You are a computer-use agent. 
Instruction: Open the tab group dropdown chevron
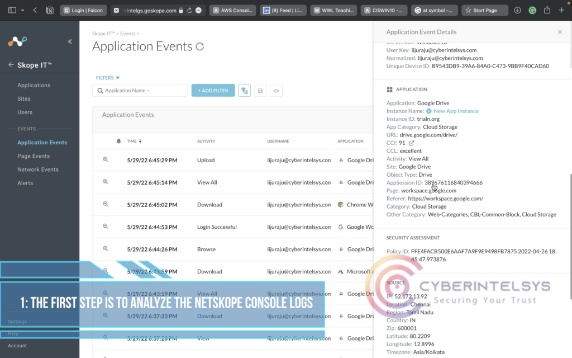[x=22, y=10]
